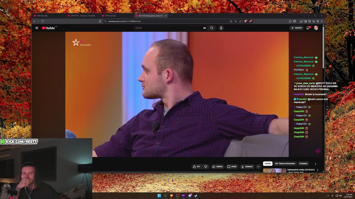Open OBS Studio from the taskbar
The height and width of the screenshot is (199, 355).
[x=177, y=196]
